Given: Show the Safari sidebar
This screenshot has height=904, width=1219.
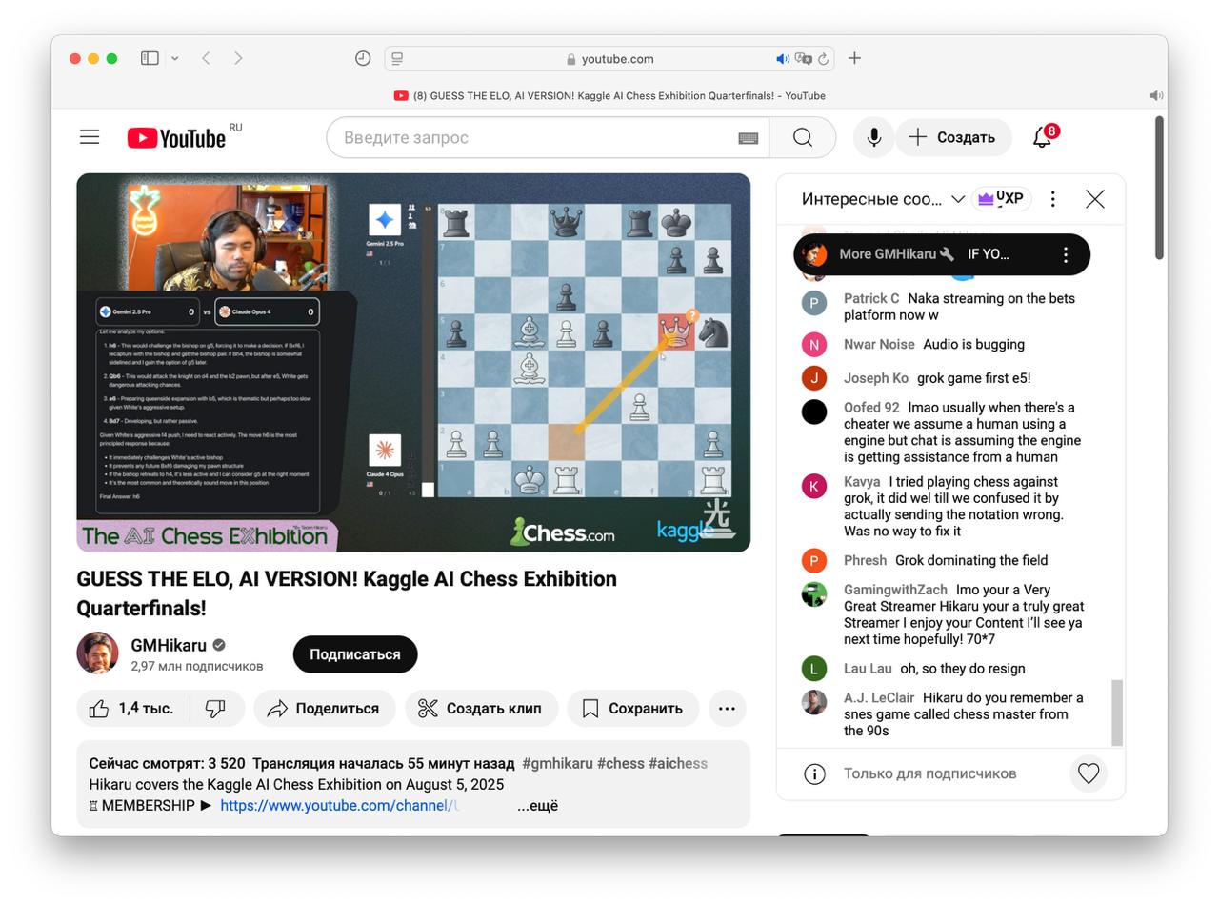Looking at the screenshot, I should (150, 58).
